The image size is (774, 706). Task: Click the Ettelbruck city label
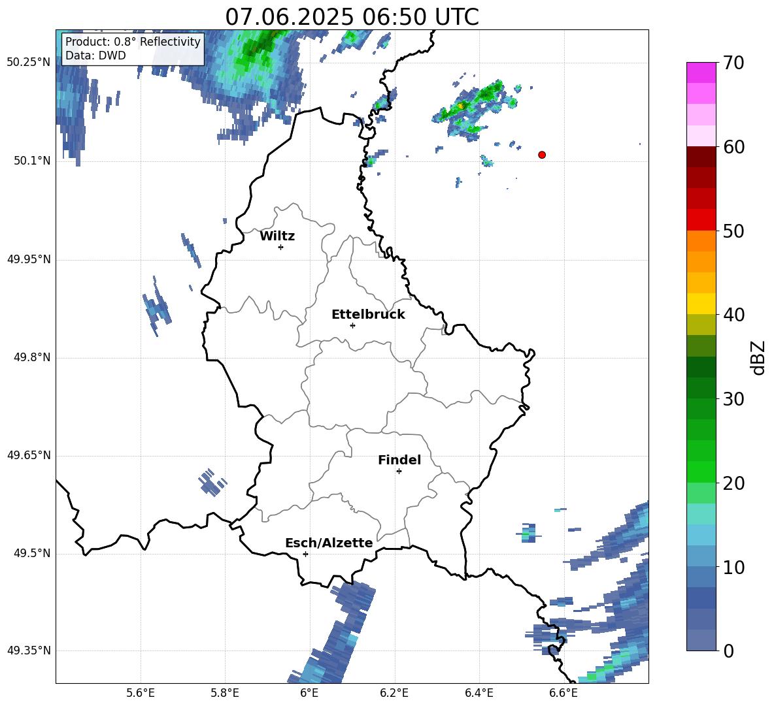pos(368,315)
